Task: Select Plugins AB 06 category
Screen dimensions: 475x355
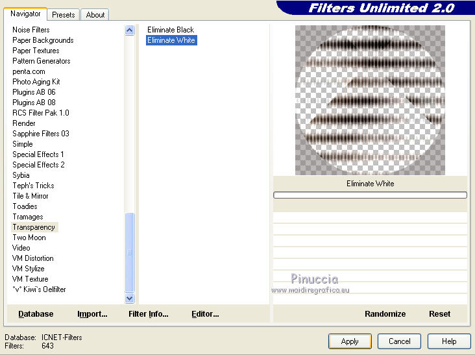Action: 34,92
